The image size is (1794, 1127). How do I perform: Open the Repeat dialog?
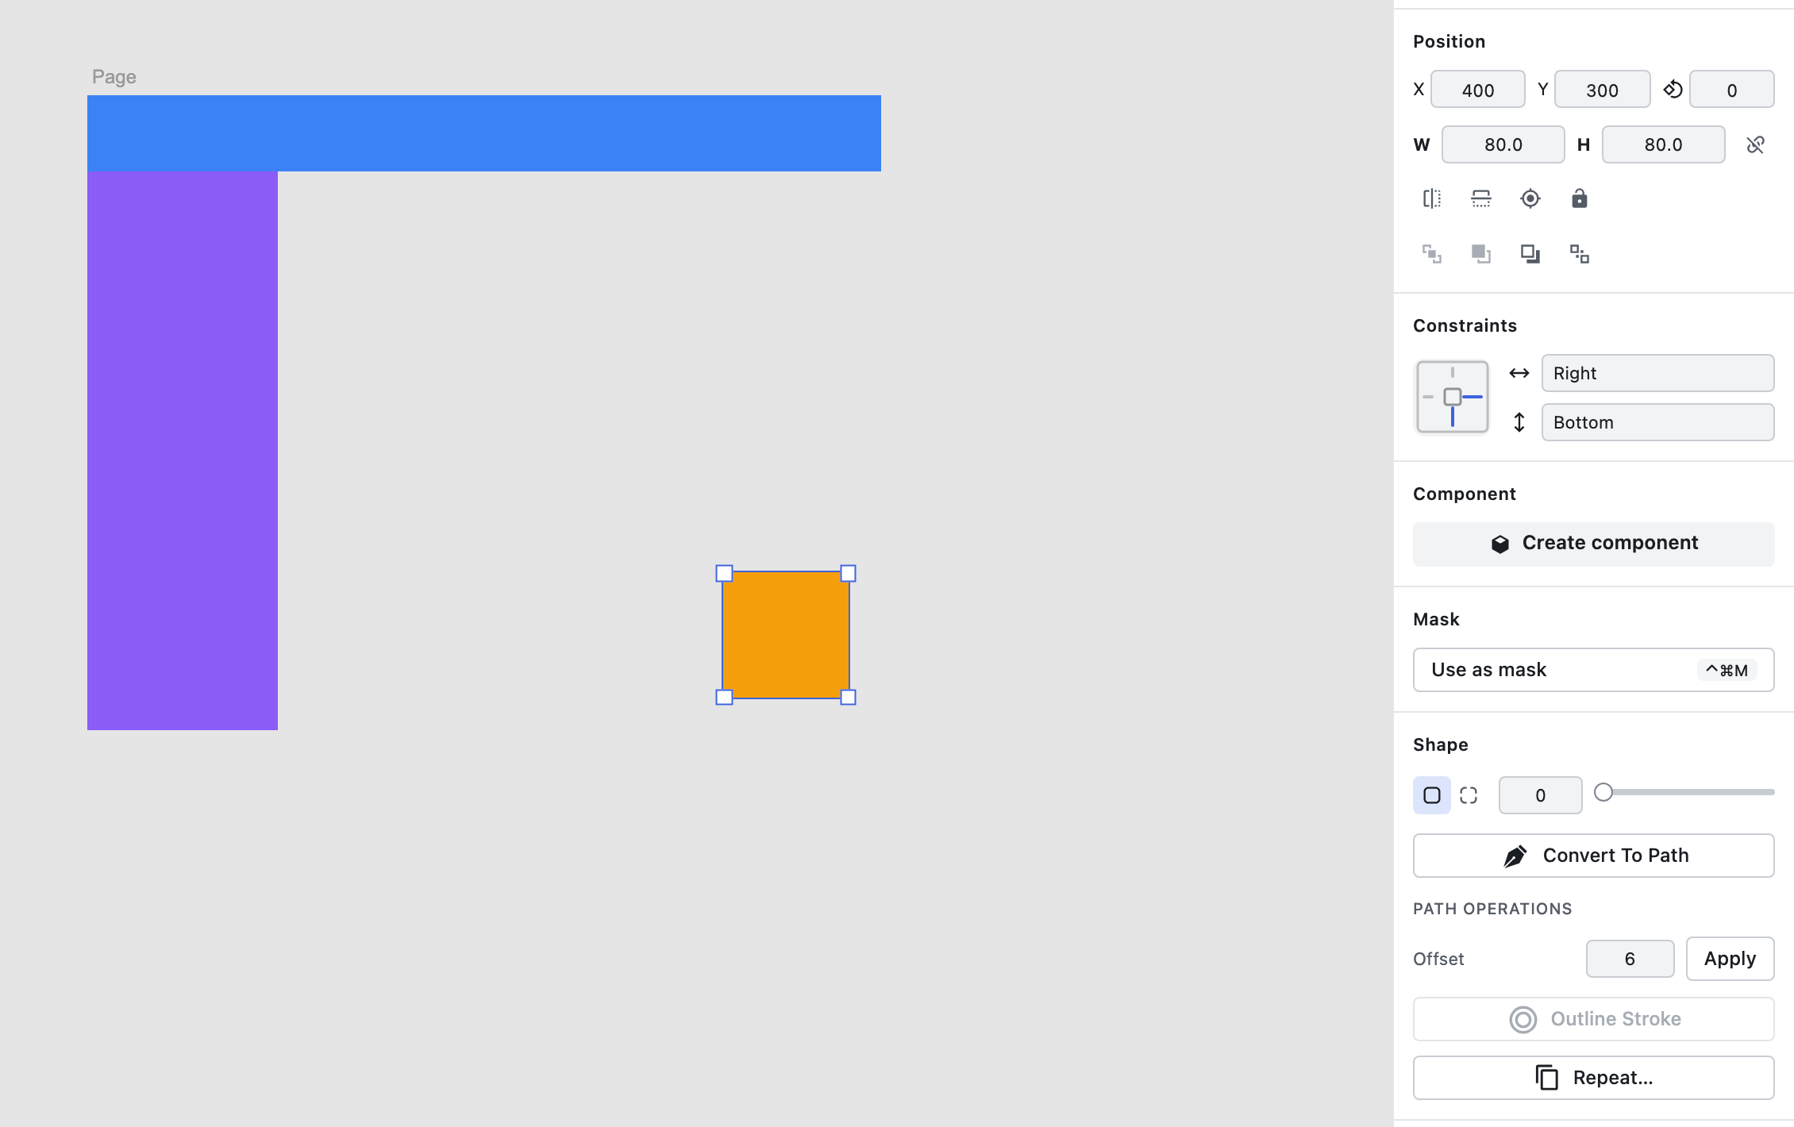click(x=1593, y=1078)
